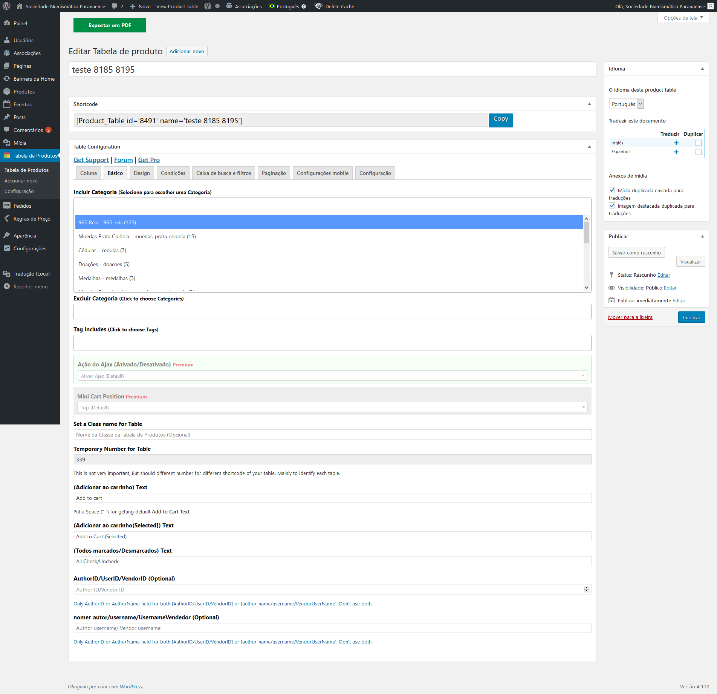Viewport: 717px width, 694px height.
Task: Click the Visualizar button
Action: [x=691, y=262]
